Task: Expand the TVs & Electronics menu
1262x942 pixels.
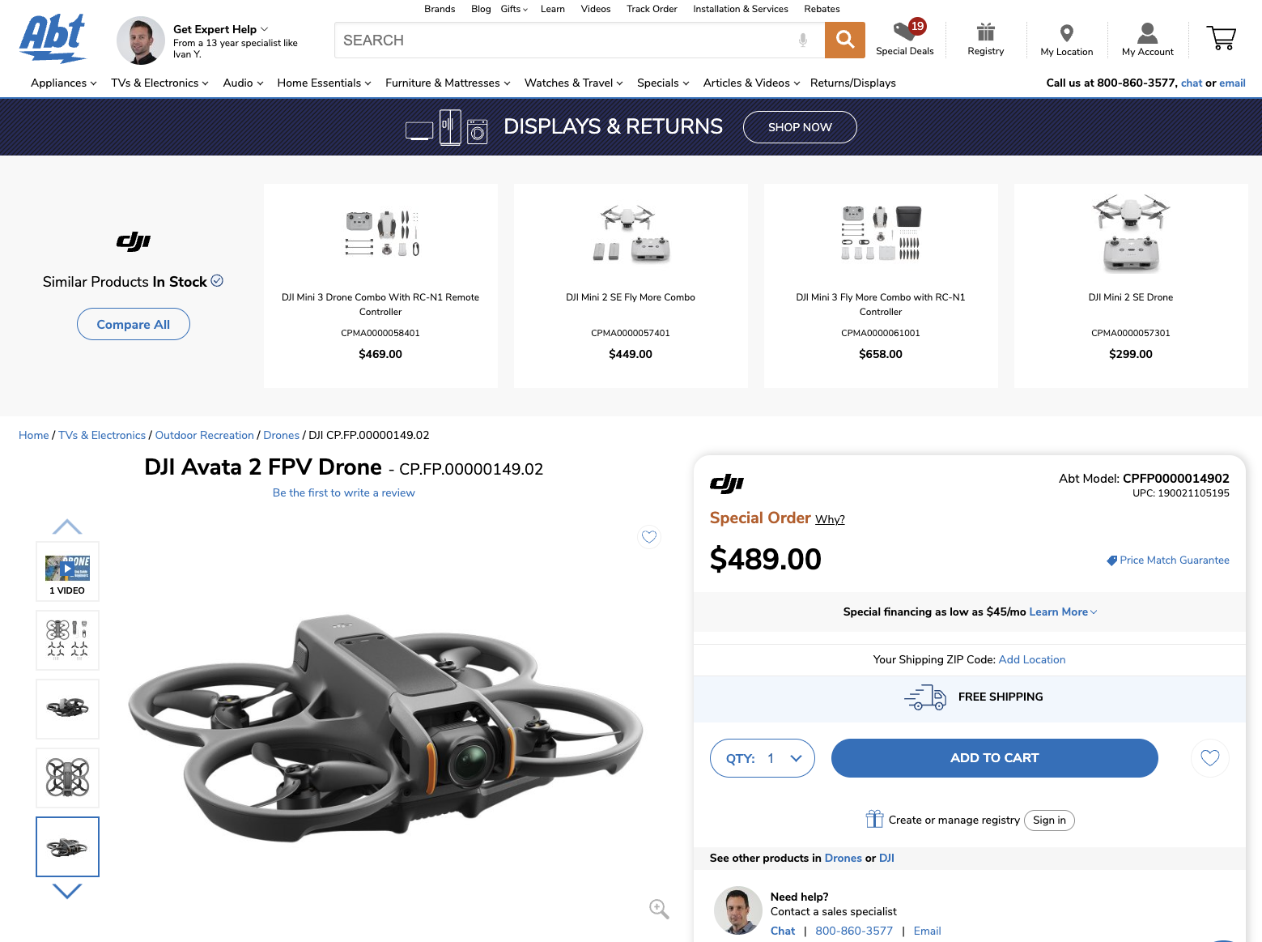Action: 159,83
